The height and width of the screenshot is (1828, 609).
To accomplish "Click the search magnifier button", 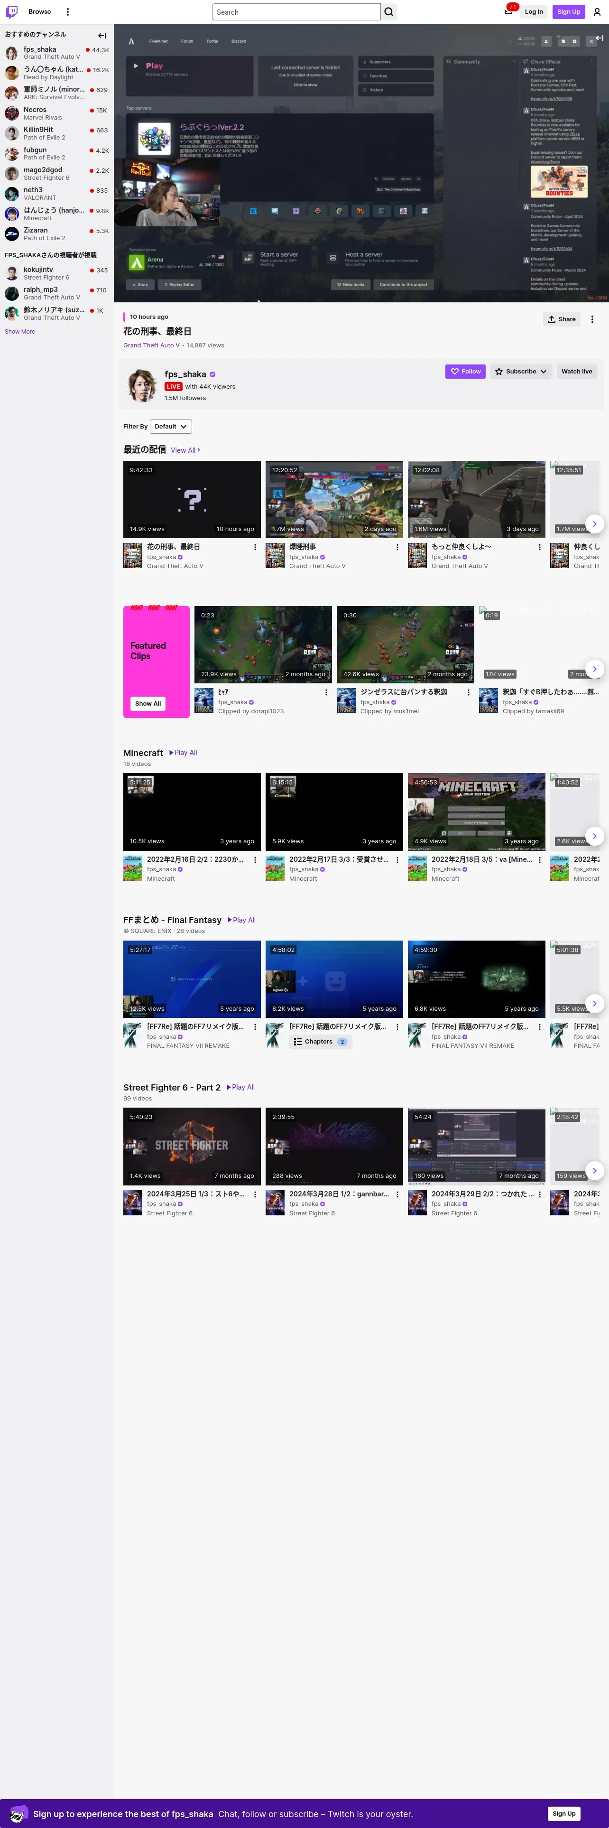I will [388, 11].
